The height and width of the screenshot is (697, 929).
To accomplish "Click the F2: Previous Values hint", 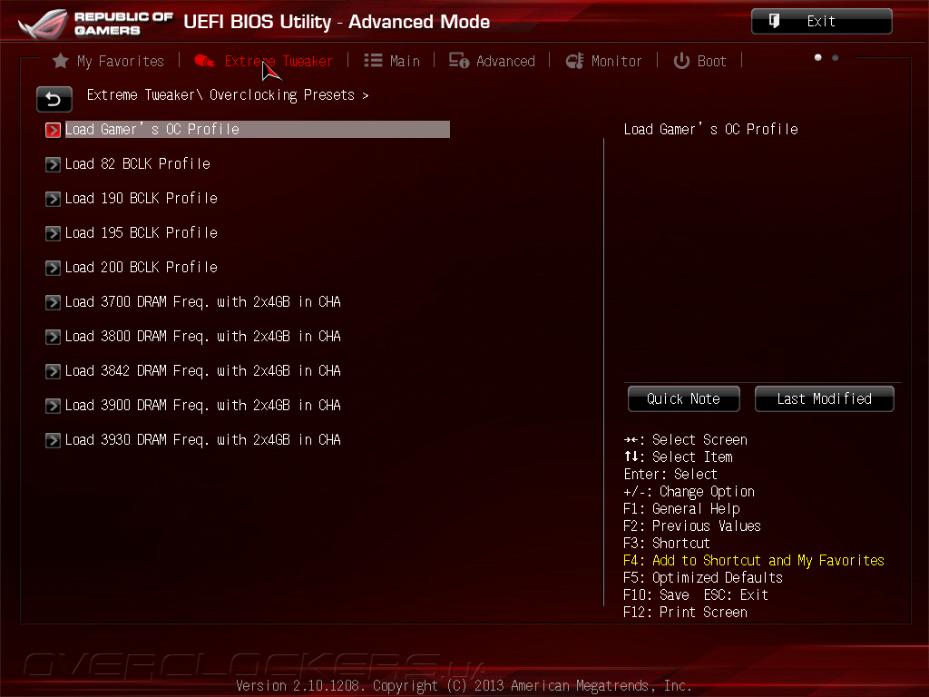I will [x=692, y=525].
